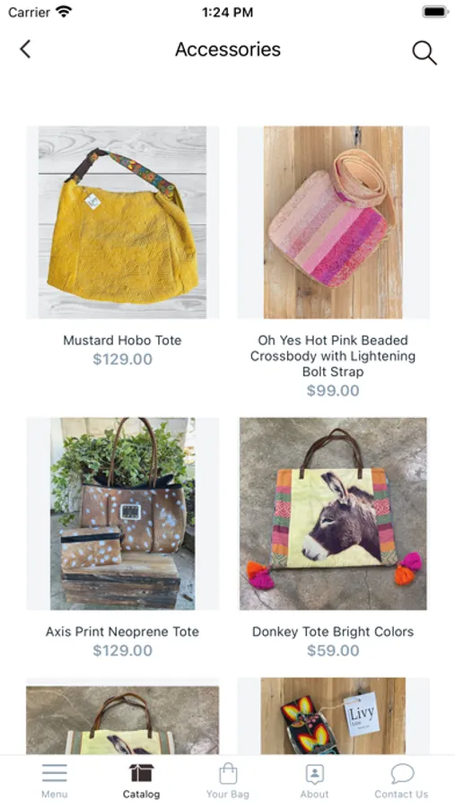The width and height of the screenshot is (455, 807).
Task: Open the partially visible Livy tagged item
Action: pos(333,716)
